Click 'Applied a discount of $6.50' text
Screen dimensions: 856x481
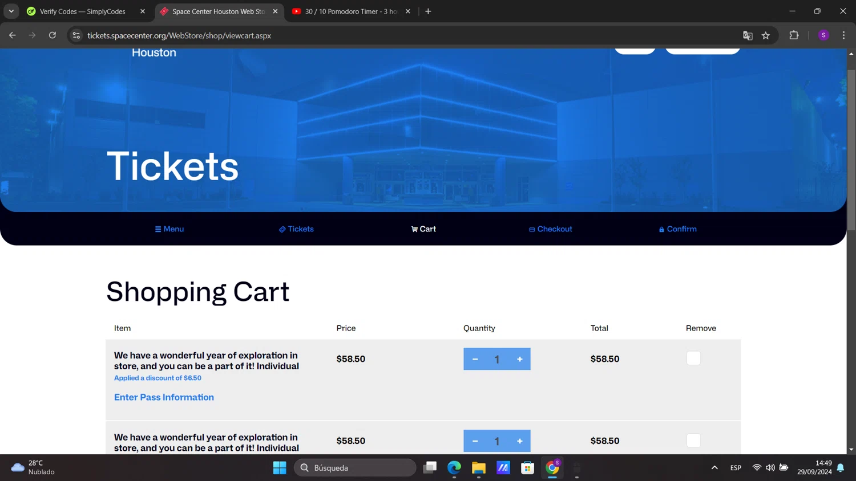pyautogui.click(x=158, y=378)
